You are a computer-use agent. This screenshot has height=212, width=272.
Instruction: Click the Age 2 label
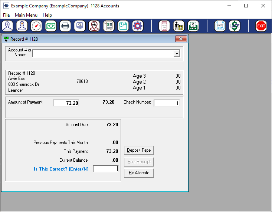139,82
